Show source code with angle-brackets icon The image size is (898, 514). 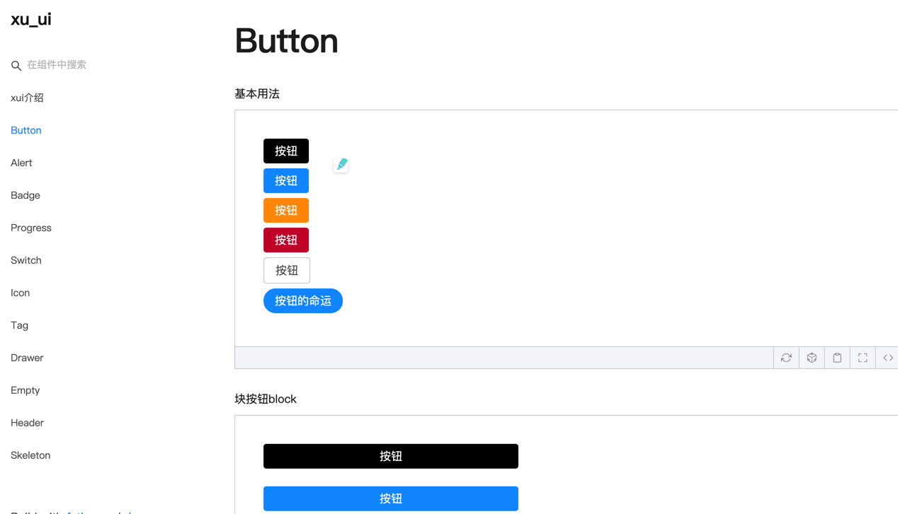pyautogui.click(x=887, y=358)
